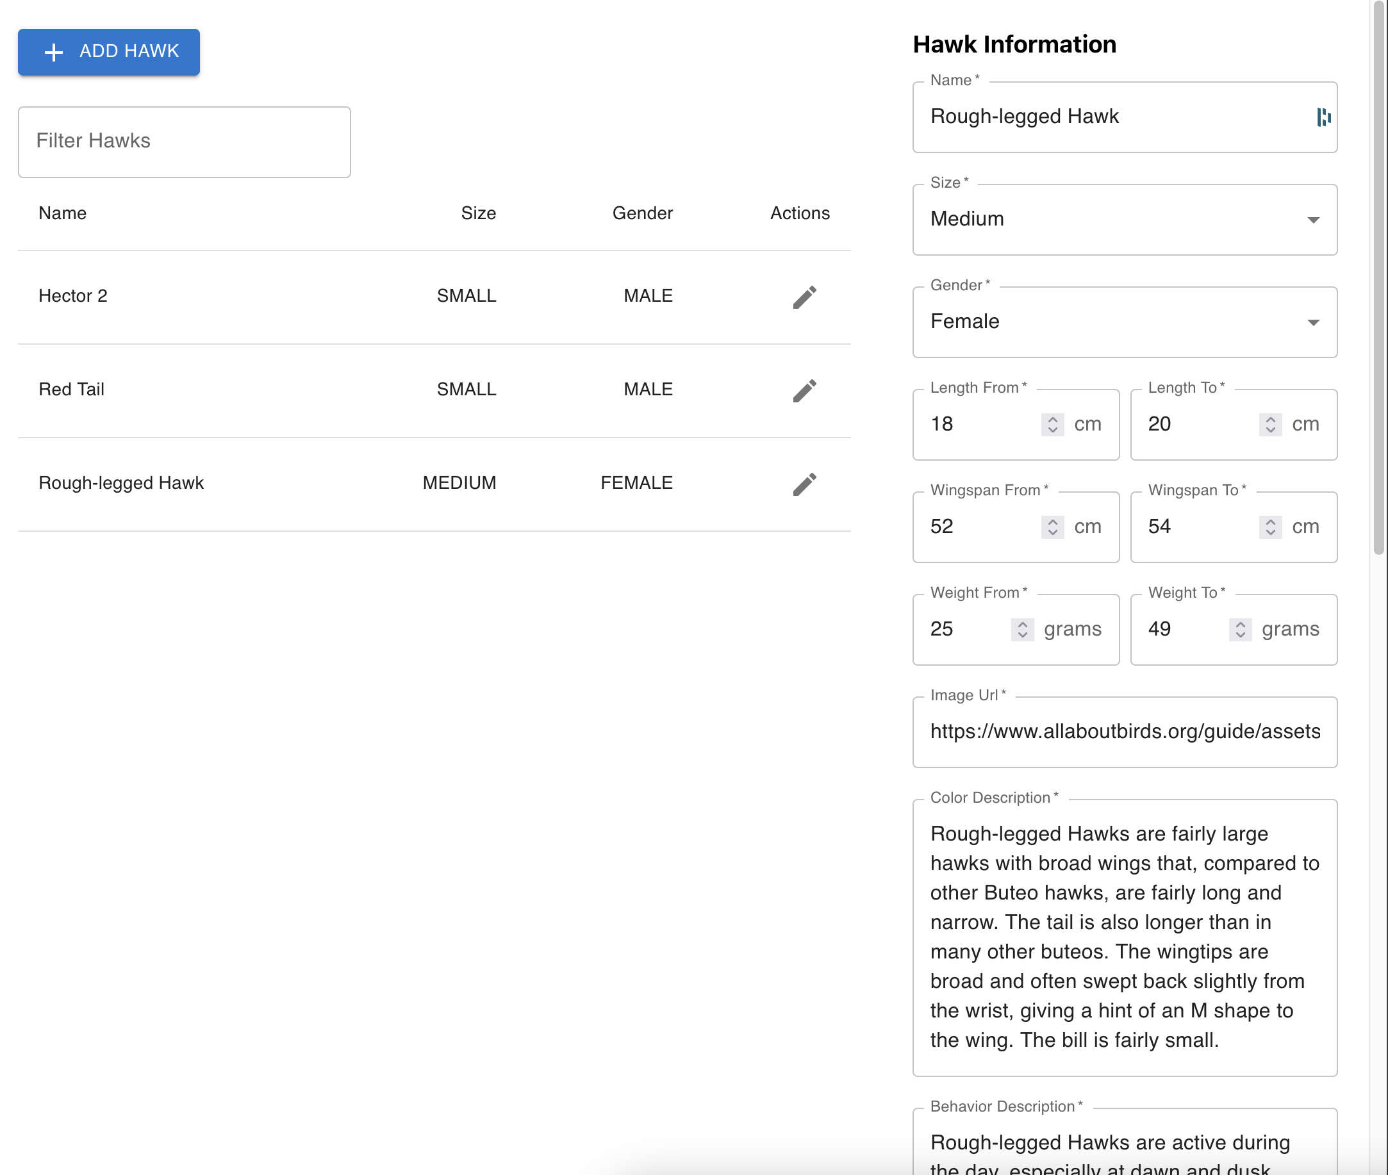The height and width of the screenshot is (1175, 1388).
Task: Click the Weight From stepper arrows
Action: tap(1022, 629)
